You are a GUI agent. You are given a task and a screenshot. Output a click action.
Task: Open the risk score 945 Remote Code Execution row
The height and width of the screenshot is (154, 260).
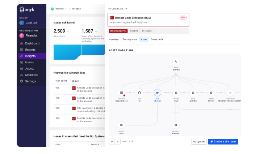pyautogui.click(x=79, y=120)
